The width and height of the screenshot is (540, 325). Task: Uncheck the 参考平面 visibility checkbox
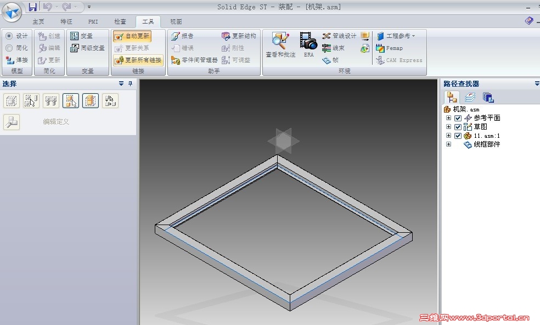[458, 118]
